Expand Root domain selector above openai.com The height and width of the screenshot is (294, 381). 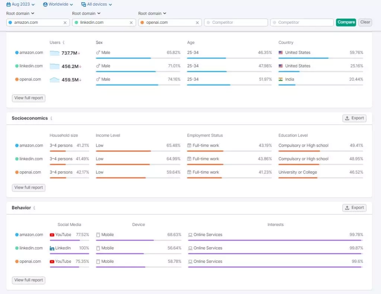152,13
